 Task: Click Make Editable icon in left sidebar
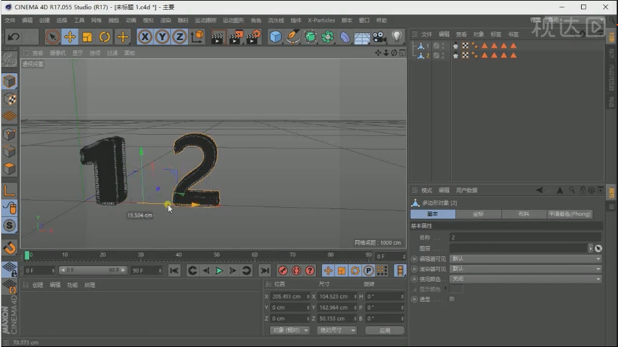pyautogui.click(x=9, y=60)
